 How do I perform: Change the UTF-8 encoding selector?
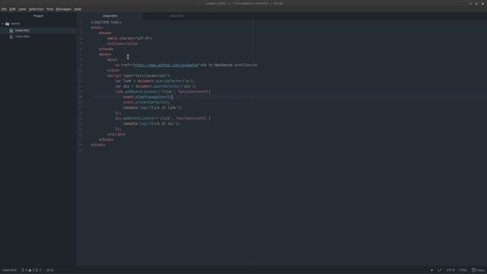pos(450,270)
